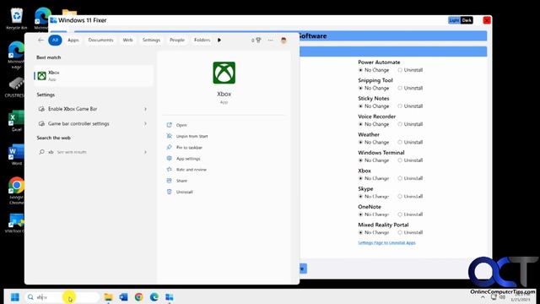Open Game bar controller settings result
The height and width of the screenshot is (304, 540).
click(x=94, y=123)
